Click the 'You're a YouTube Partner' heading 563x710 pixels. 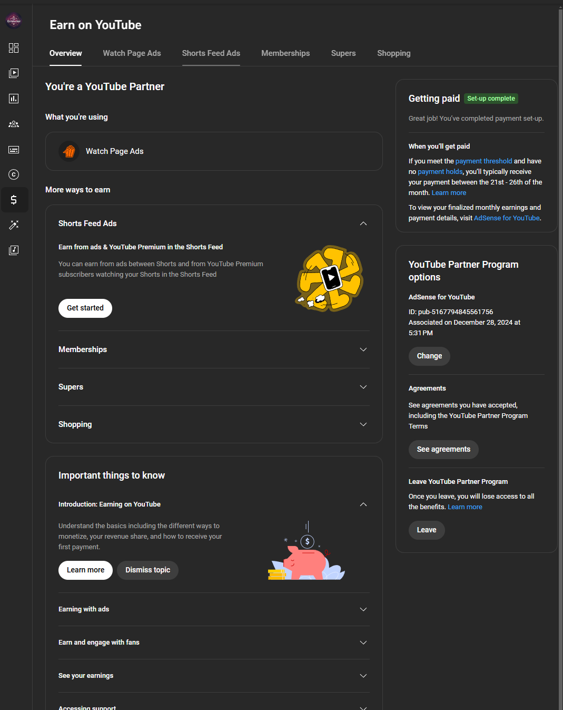click(105, 86)
